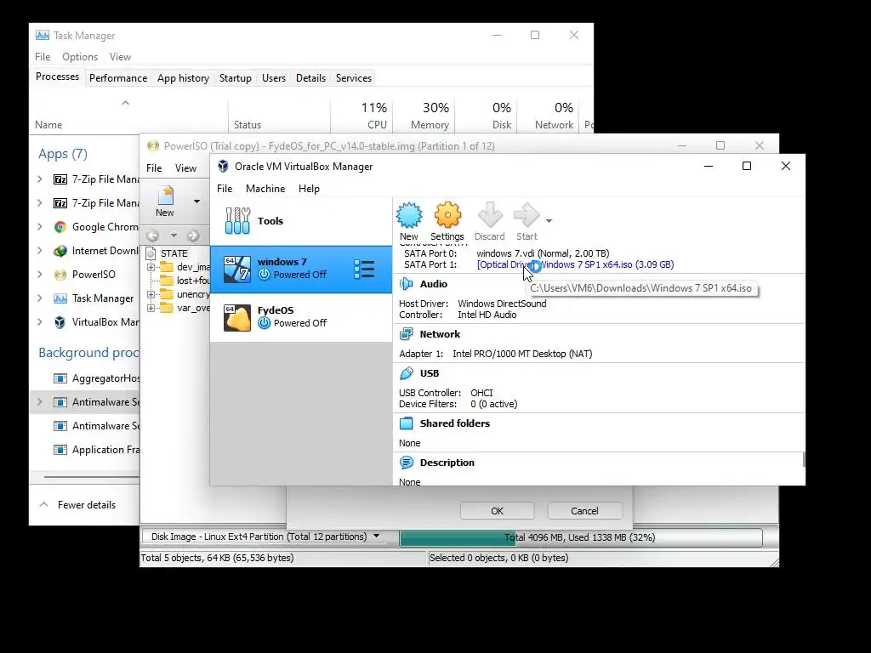Select the windows 7 virtual machine
This screenshot has width=871, height=653.
pos(301,269)
